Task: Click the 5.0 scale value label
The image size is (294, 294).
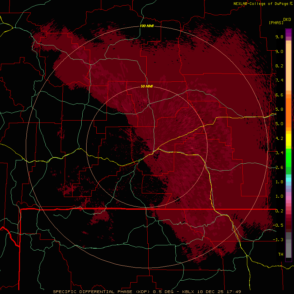Action: (x=279, y=124)
